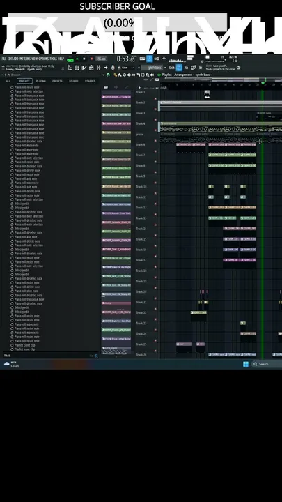This screenshot has height=502, width=282.
Task: Select the playlist Slice tool
Action: pos(138,75)
